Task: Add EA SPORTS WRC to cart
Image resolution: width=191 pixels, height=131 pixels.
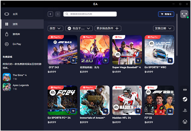Action: point(170,61)
